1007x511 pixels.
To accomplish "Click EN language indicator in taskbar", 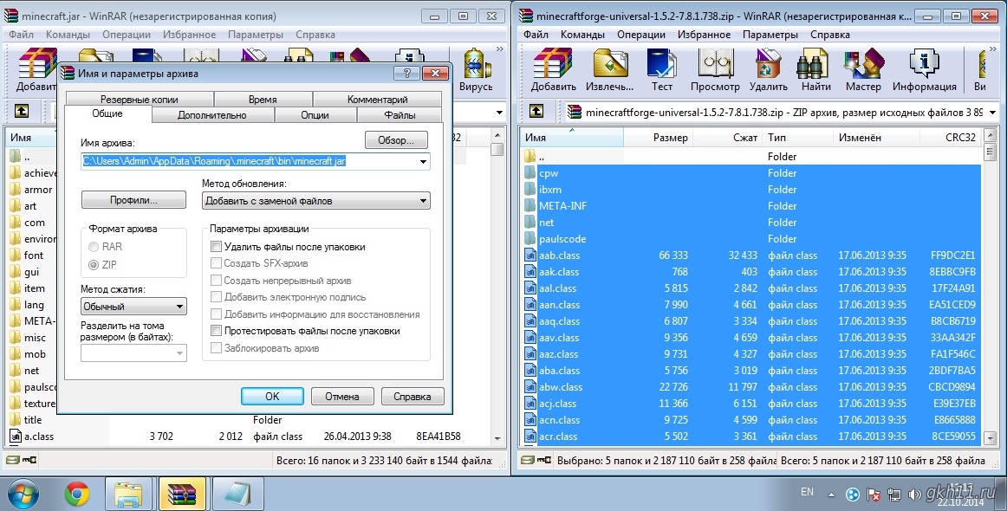I will pos(808,492).
